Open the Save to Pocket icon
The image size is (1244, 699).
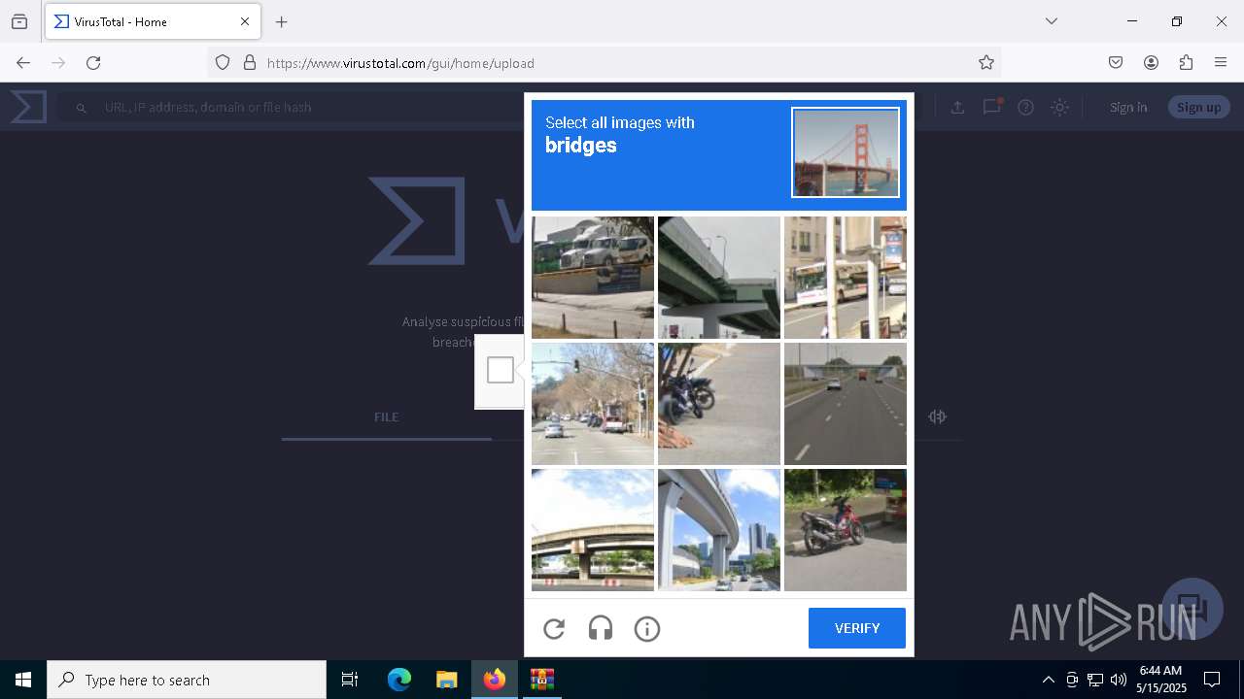pos(1116,63)
